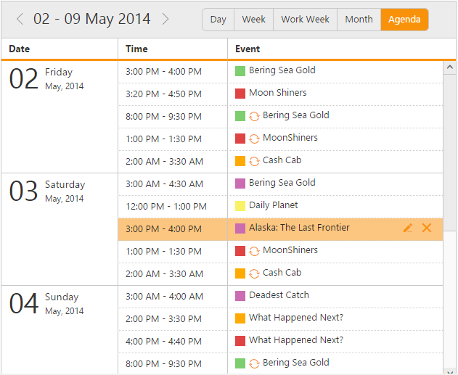
Task: Click recurrence icon on Friday 8:00 PM Bering Sea Gold
Action: click(x=254, y=116)
